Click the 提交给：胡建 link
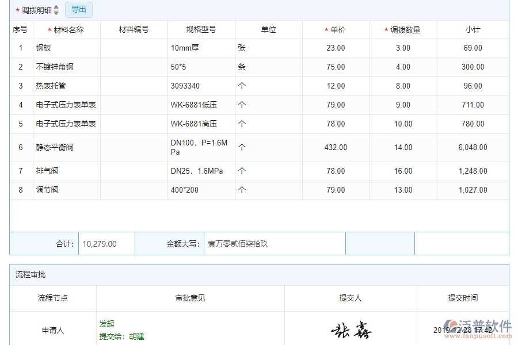 (x=121, y=336)
